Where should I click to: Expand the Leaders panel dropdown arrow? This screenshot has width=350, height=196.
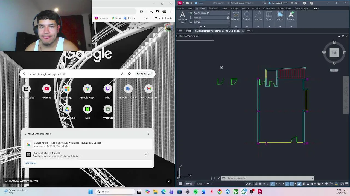[258, 27]
